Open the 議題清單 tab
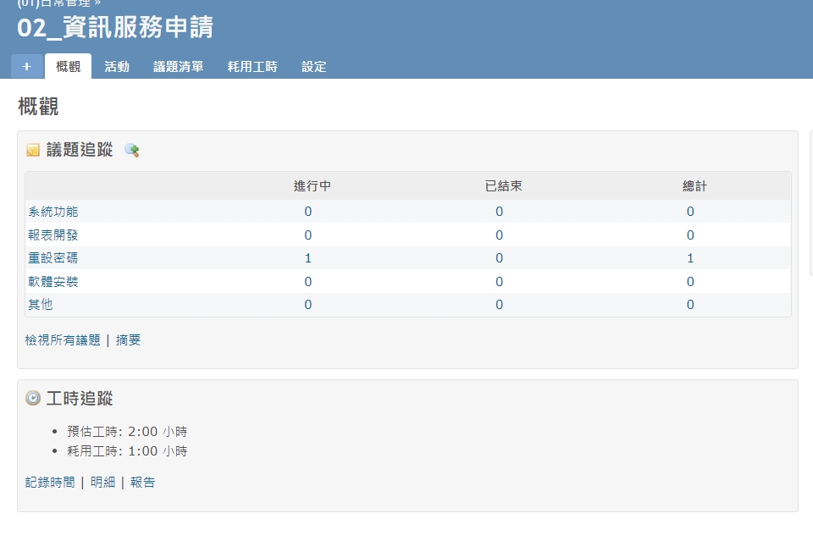The image size is (813, 541). pyautogui.click(x=178, y=67)
